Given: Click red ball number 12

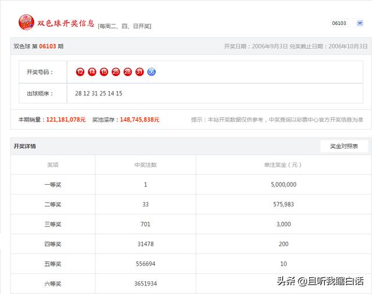Looking at the screenshot, I should [x=80, y=71].
